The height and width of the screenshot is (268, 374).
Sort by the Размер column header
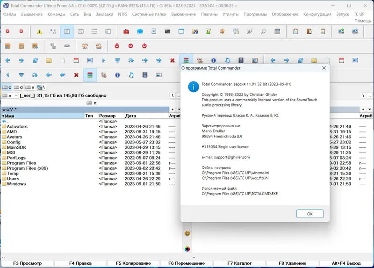pos(111,116)
